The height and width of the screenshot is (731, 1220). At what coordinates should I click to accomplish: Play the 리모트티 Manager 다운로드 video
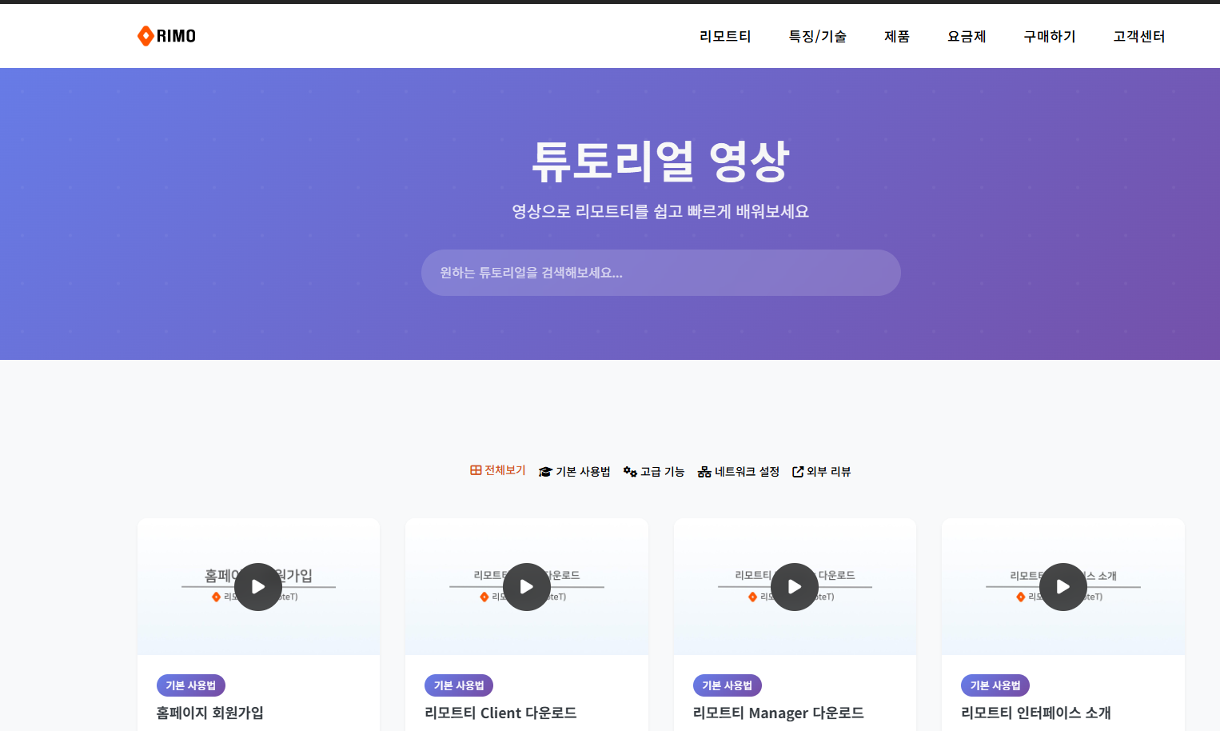795,587
